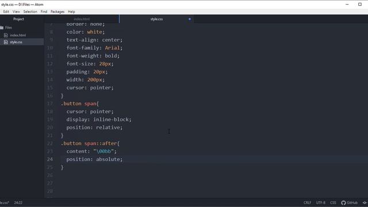Image resolution: width=368 pixels, height=207 pixels.
Task: Click the 'display: inline-block;' line
Action: [99, 120]
